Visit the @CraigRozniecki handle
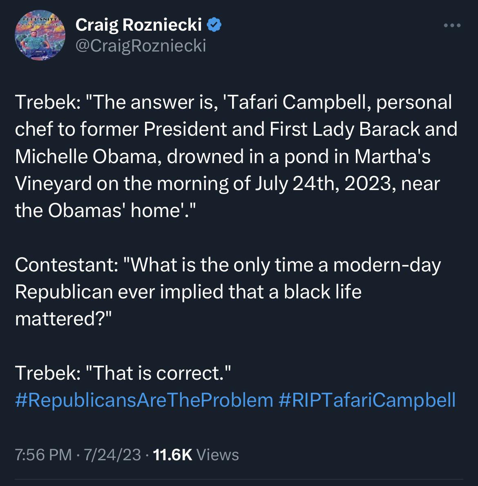 point(141,46)
